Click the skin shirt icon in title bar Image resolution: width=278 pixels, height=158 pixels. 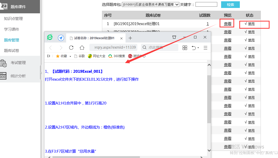(x=174, y=37)
